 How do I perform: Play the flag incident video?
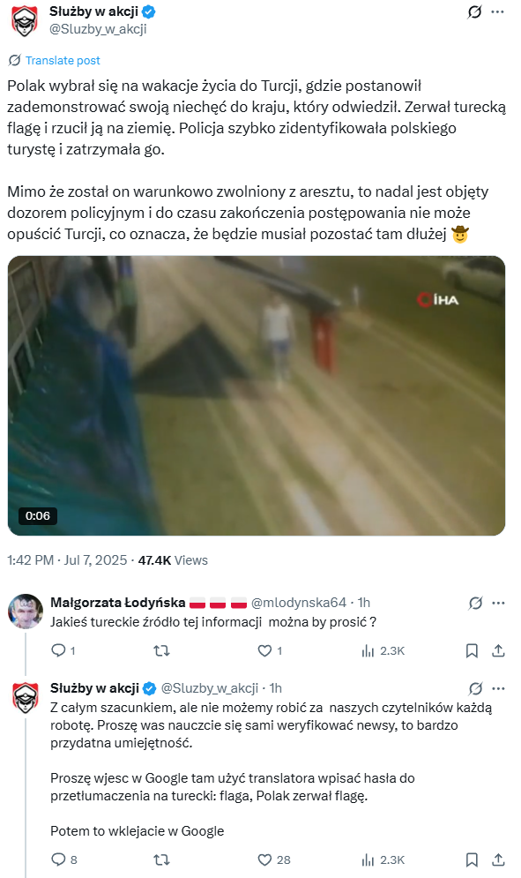[x=257, y=395]
